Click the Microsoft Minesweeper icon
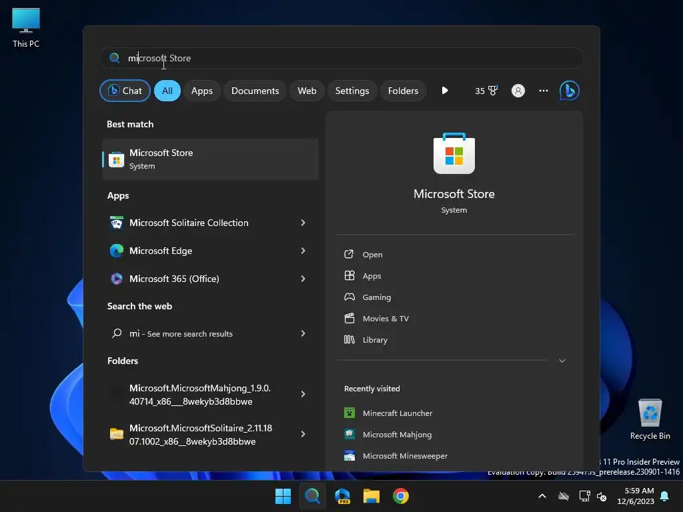This screenshot has height=512, width=683. click(x=350, y=455)
